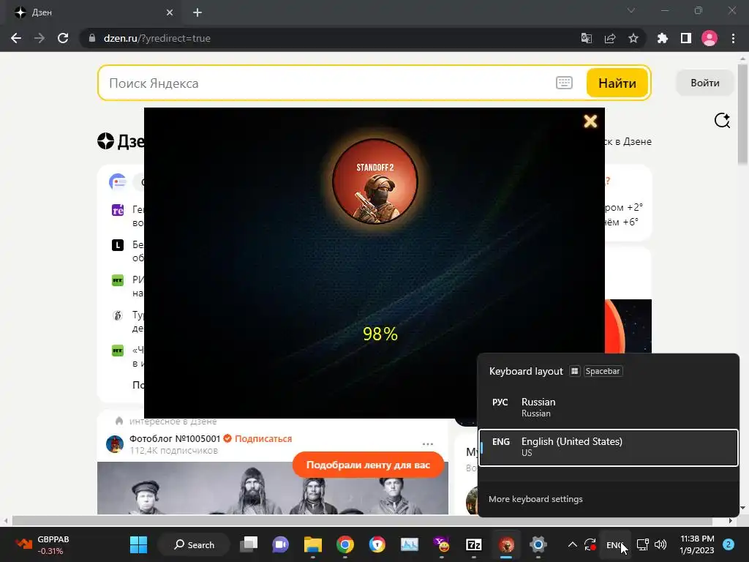Open the Фотоблог №1005001 channel name
Screen dimensions: 749x562
pos(174,439)
